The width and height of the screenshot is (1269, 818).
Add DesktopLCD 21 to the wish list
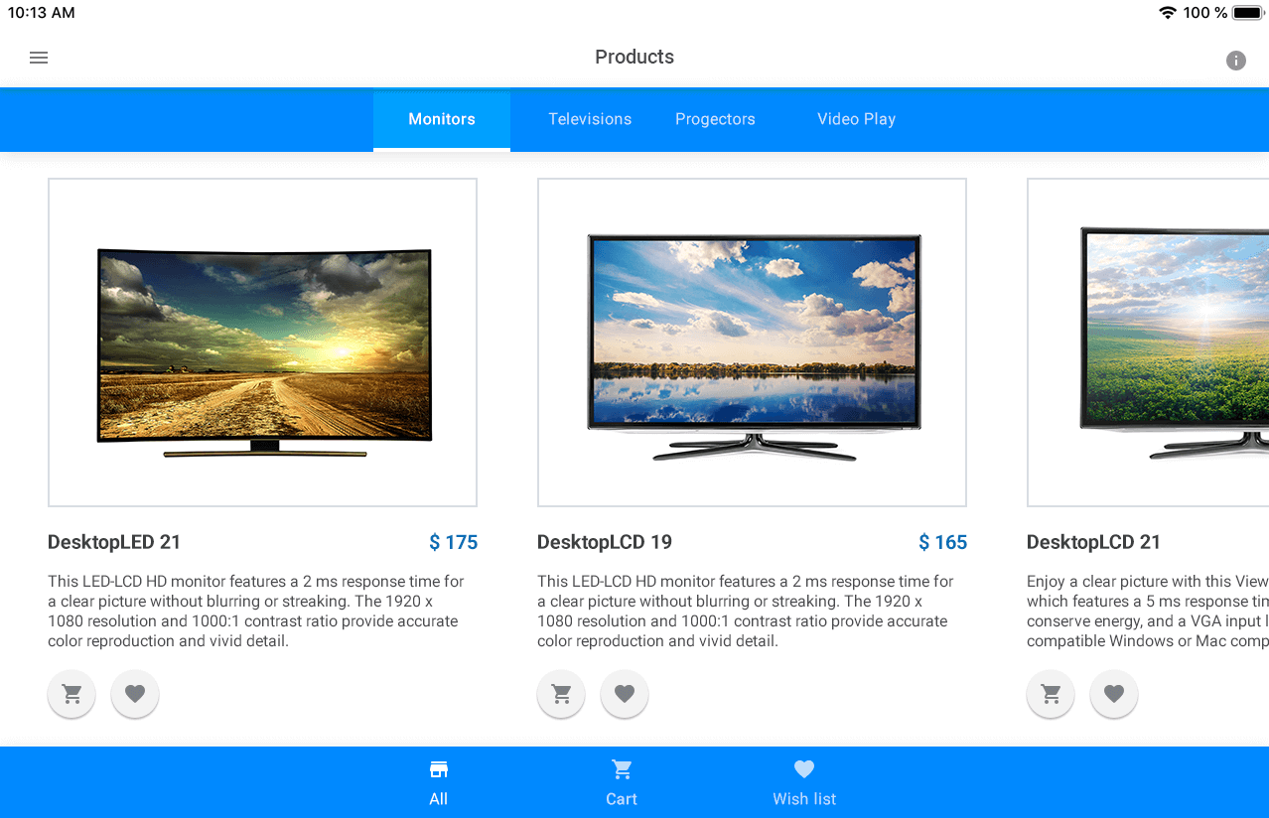pyautogui.click(x=1113, y=694)
